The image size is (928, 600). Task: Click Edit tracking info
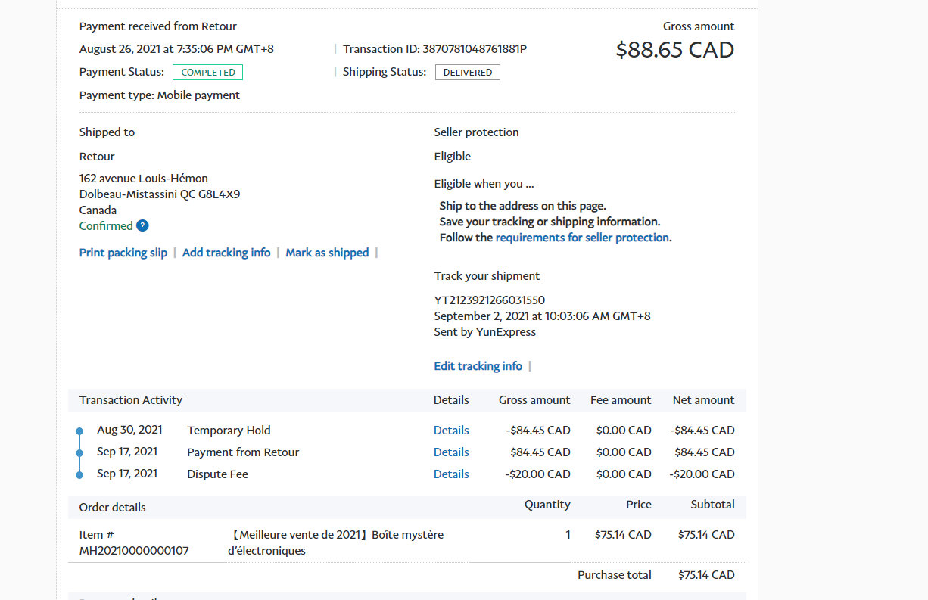(x=478, y=366)
